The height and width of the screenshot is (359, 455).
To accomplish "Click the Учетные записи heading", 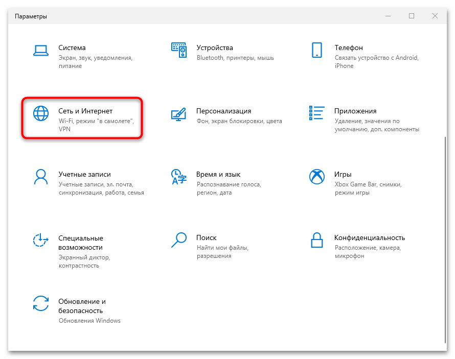I will pyautogui.click(x=84, y=175).
